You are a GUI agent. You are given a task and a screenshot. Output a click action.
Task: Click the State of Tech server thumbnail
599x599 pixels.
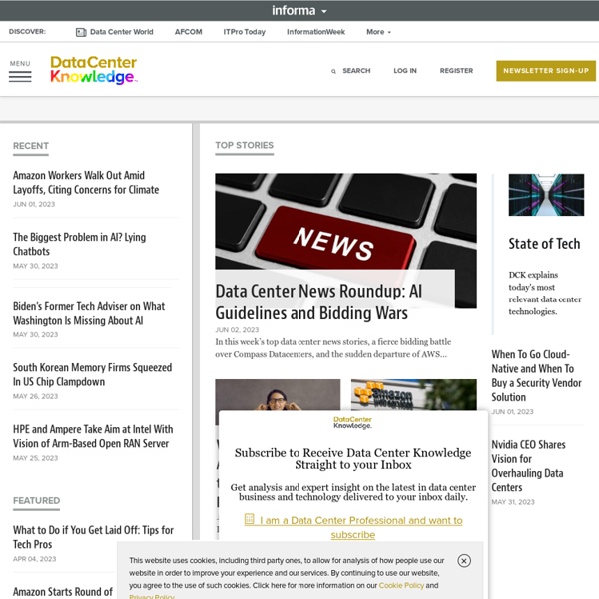546,195
